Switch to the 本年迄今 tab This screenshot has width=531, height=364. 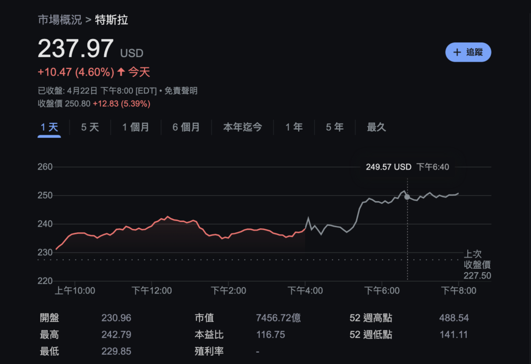tap(242, 128)
